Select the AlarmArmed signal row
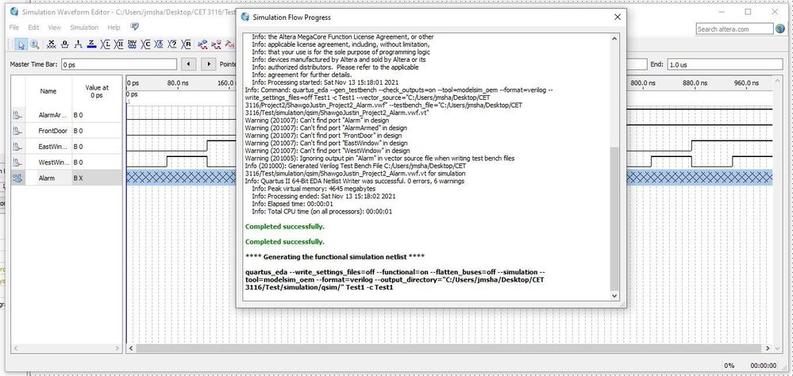 pos(67,115)
